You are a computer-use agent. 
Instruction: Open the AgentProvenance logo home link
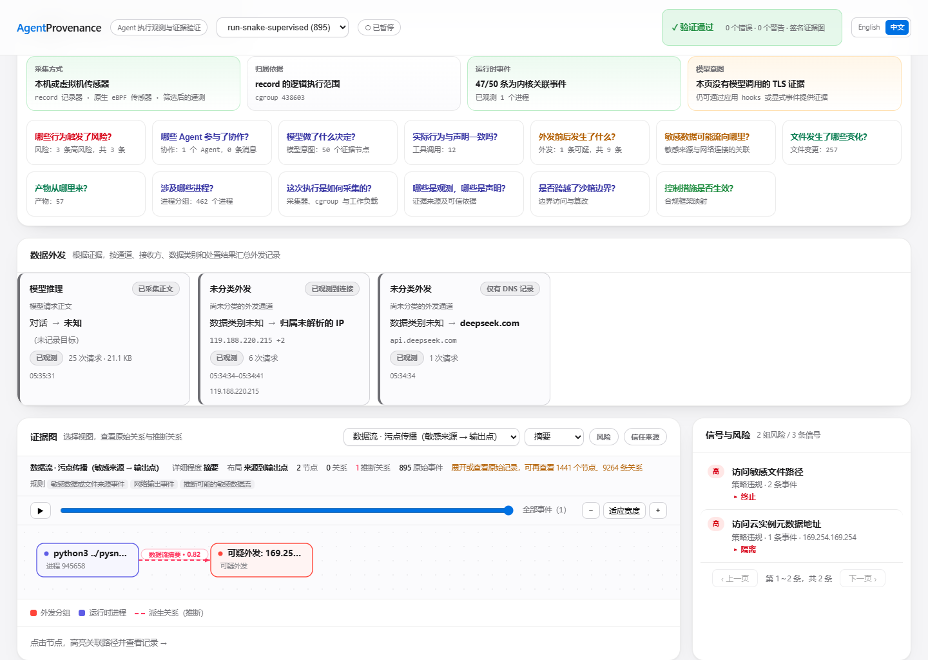click(x=59, y=28)
